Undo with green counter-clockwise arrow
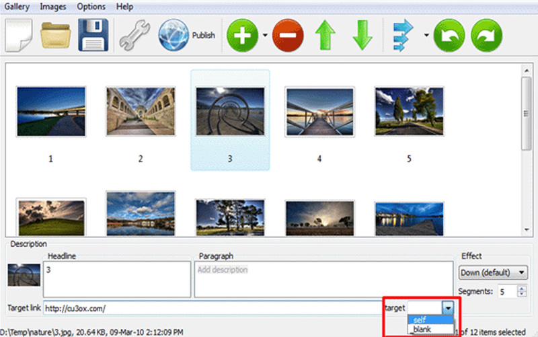This screenshot has width=538, height=337. coord(449,36)
